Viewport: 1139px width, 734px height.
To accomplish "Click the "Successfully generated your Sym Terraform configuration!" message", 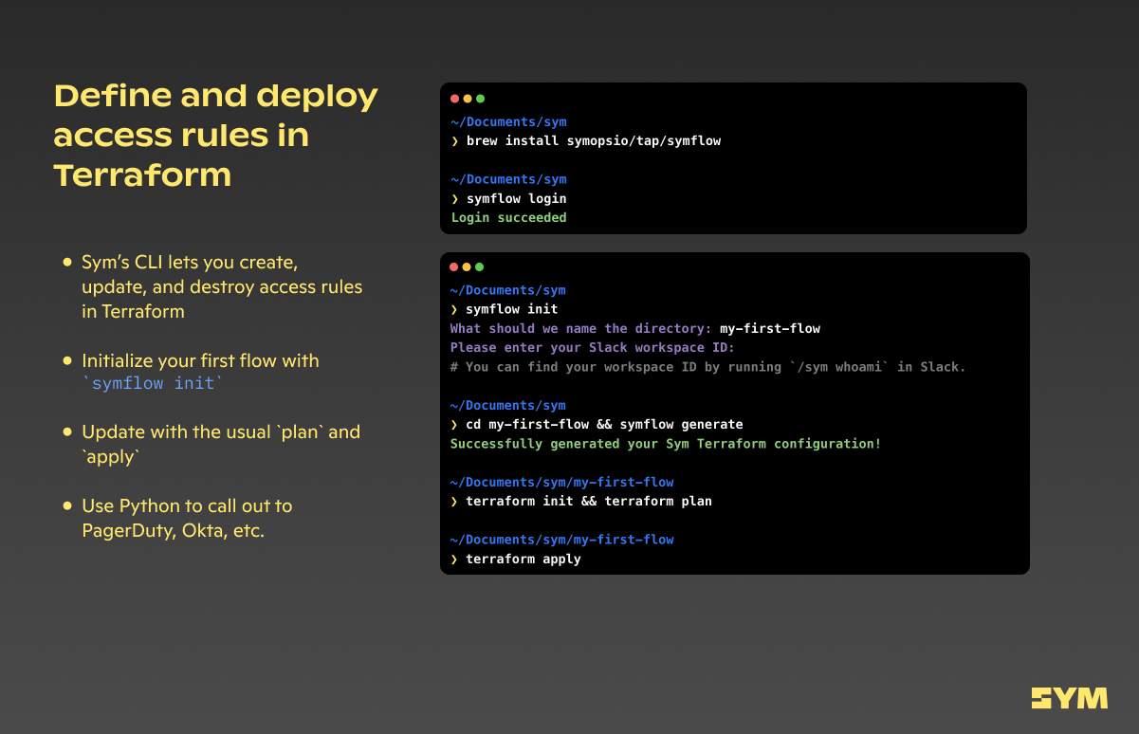I will (666, 444).
